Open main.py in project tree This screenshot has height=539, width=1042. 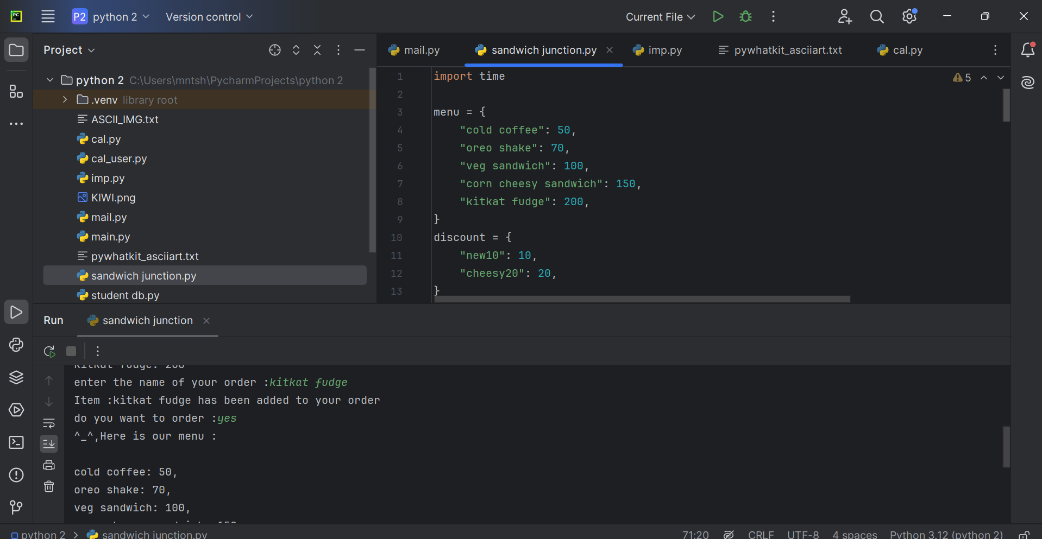[111, 237]
